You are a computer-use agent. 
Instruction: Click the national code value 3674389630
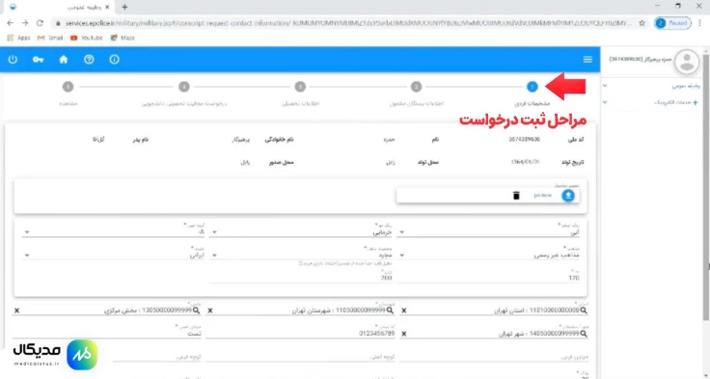click(x=525, y=140)
